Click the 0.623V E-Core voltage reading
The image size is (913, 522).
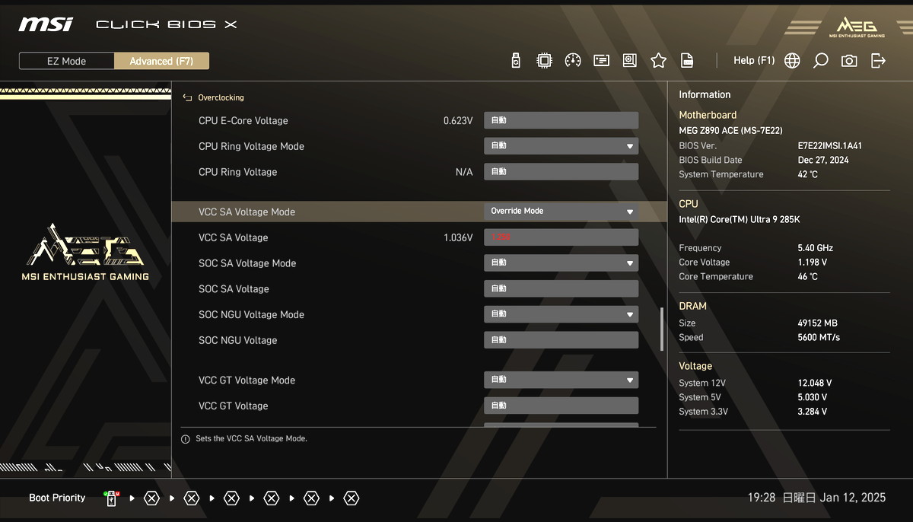[458, 121]
